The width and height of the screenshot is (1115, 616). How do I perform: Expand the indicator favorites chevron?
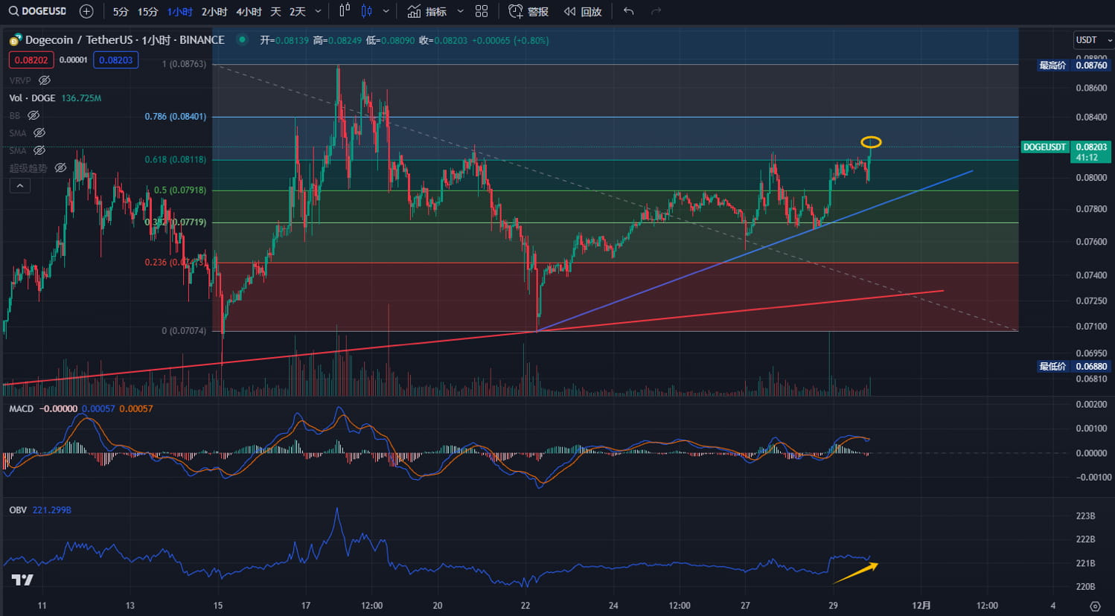460,11
